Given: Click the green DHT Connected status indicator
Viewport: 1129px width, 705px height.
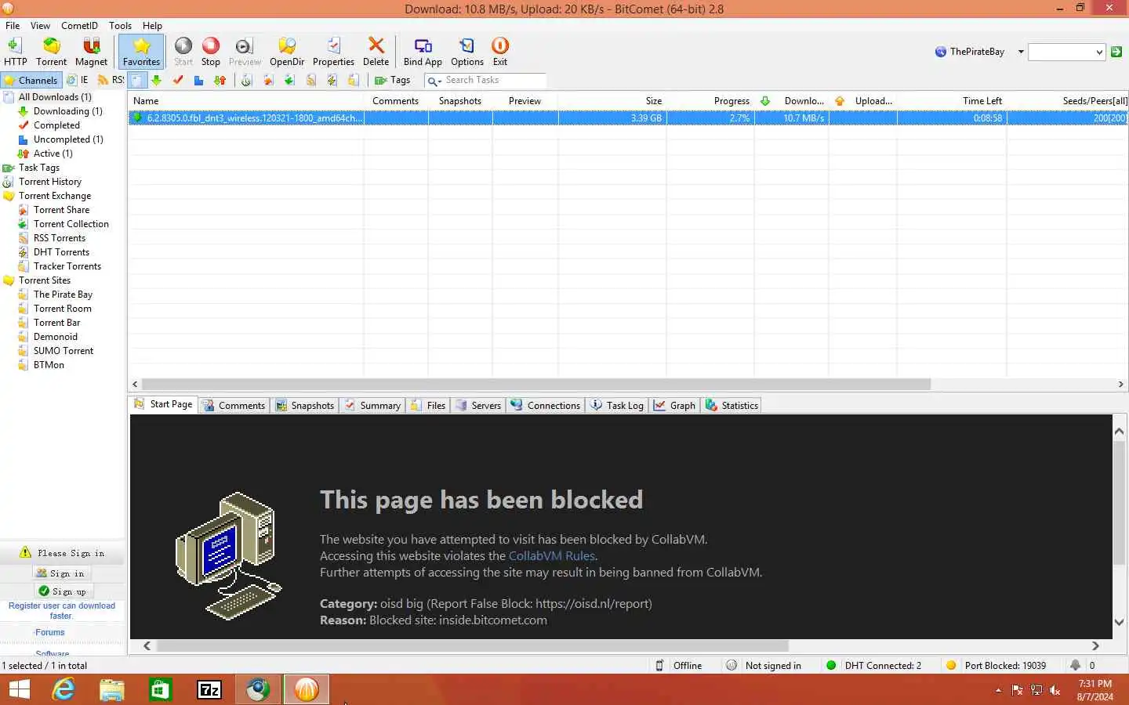Looking at the screenshot, I should [831, 665].
